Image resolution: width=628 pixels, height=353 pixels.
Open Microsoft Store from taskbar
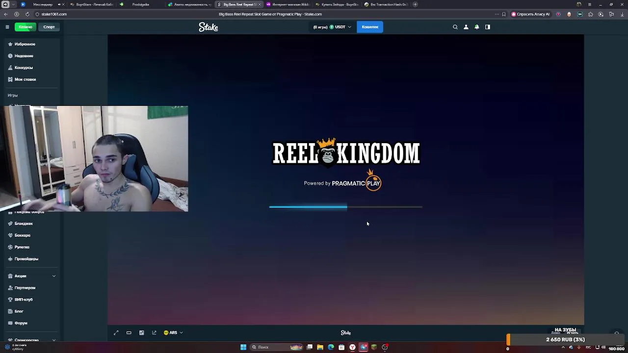[x=341, y=347]
